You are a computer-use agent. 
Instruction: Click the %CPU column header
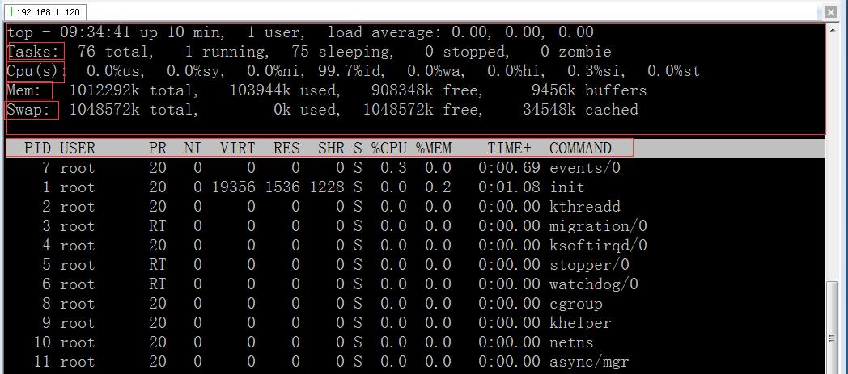click(x=388, y=149)
